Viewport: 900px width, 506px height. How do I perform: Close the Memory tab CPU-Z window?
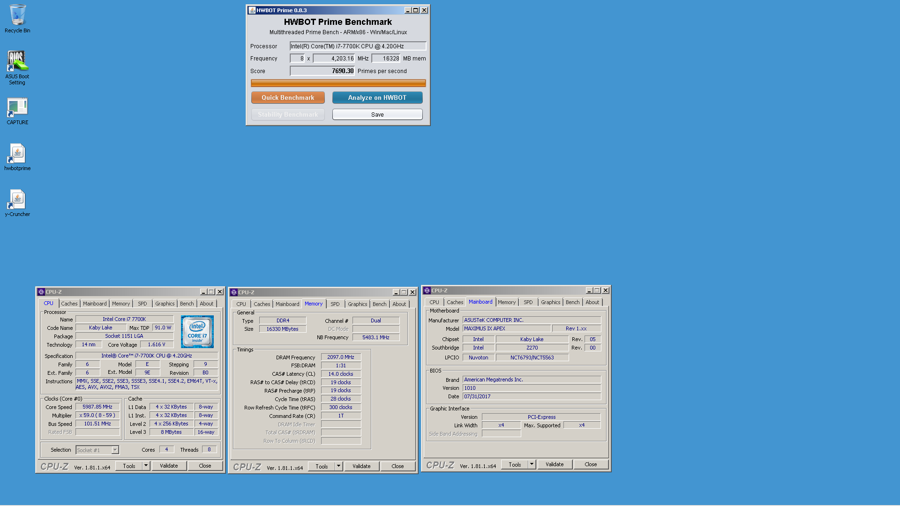[412, 292]
